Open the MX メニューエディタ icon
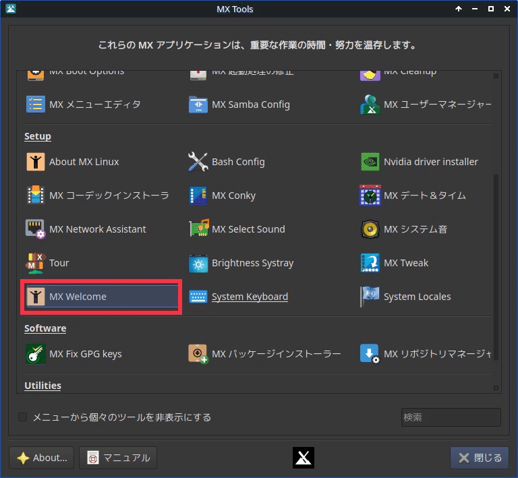Viewport: 518px width, 478px height. [x=35, y=104]
